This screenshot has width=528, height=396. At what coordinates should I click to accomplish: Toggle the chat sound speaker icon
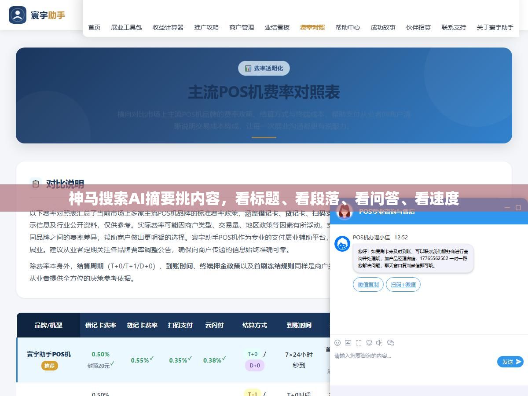380,343
